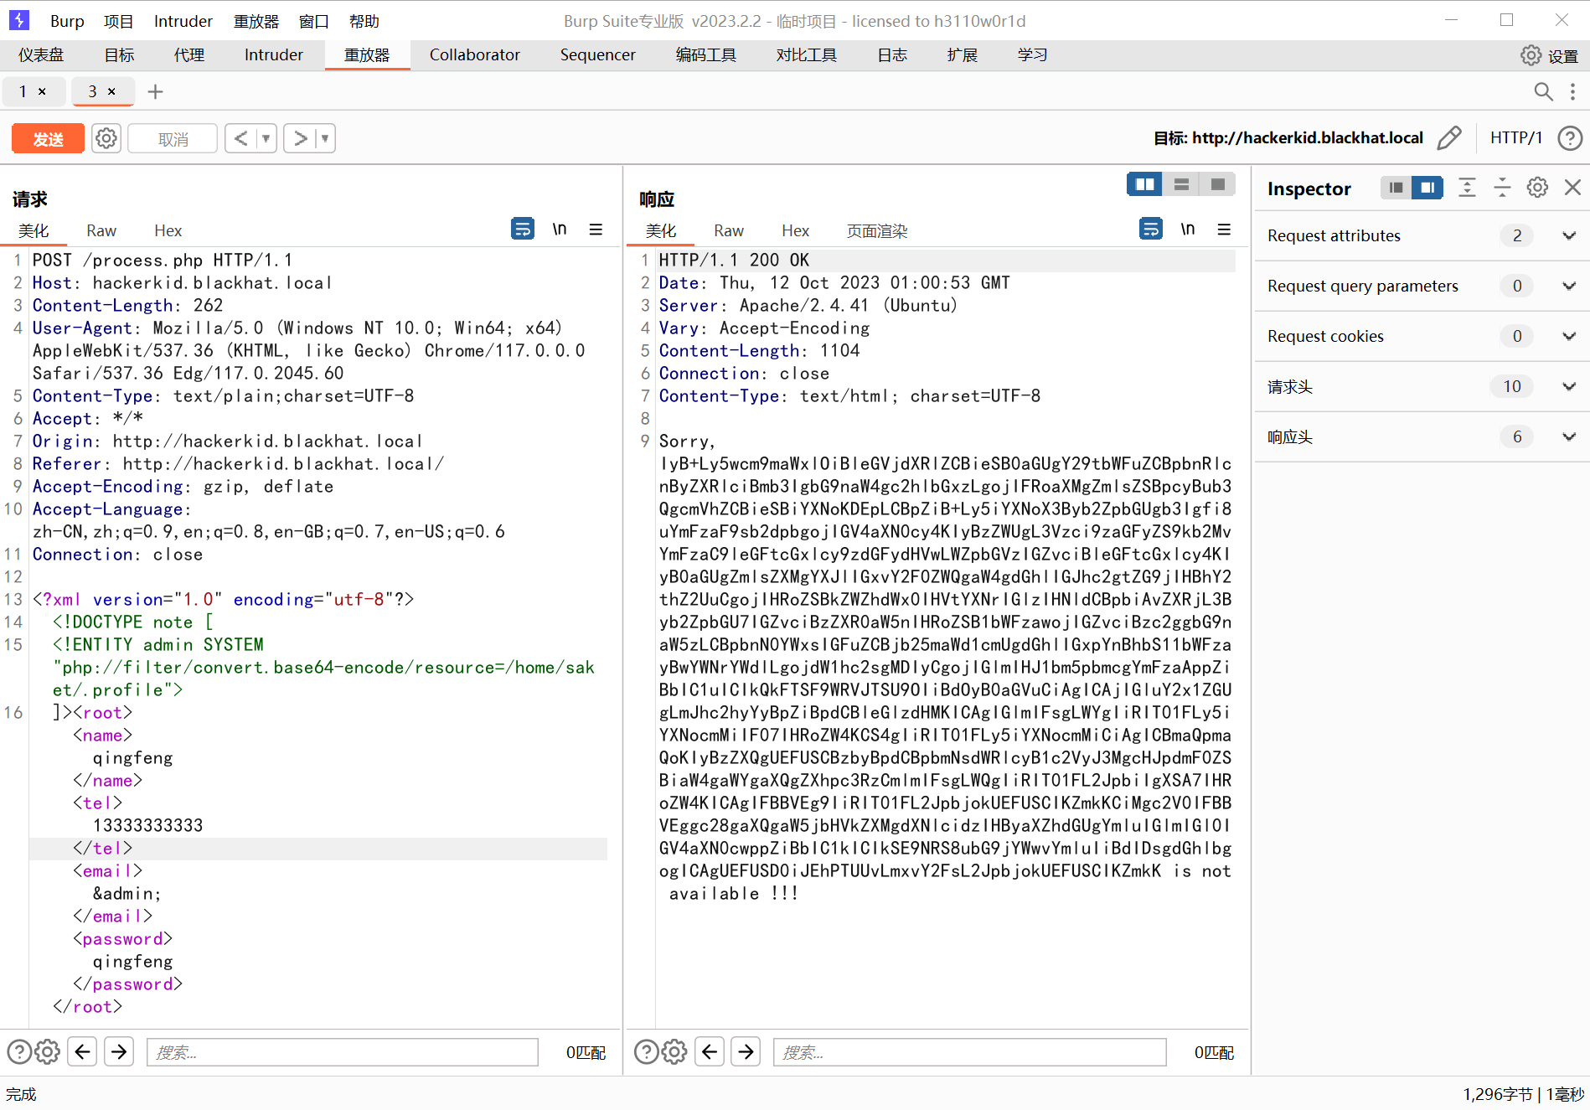Switch to Repeater tab 1

point(23,91)
